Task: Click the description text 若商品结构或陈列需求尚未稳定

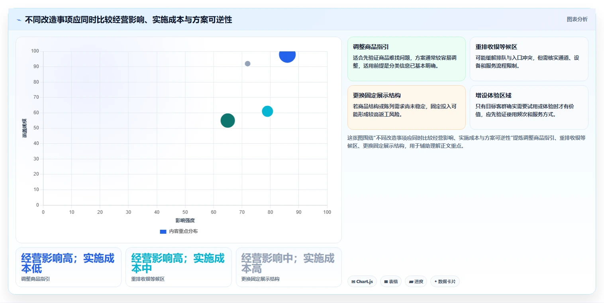Action: click(x=405, y=110)
